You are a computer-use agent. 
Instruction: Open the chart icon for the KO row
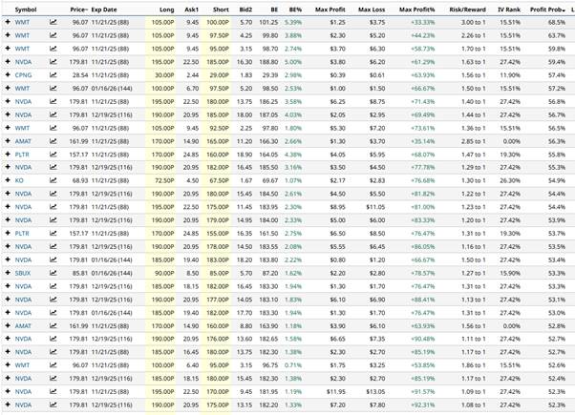(53, 180)
